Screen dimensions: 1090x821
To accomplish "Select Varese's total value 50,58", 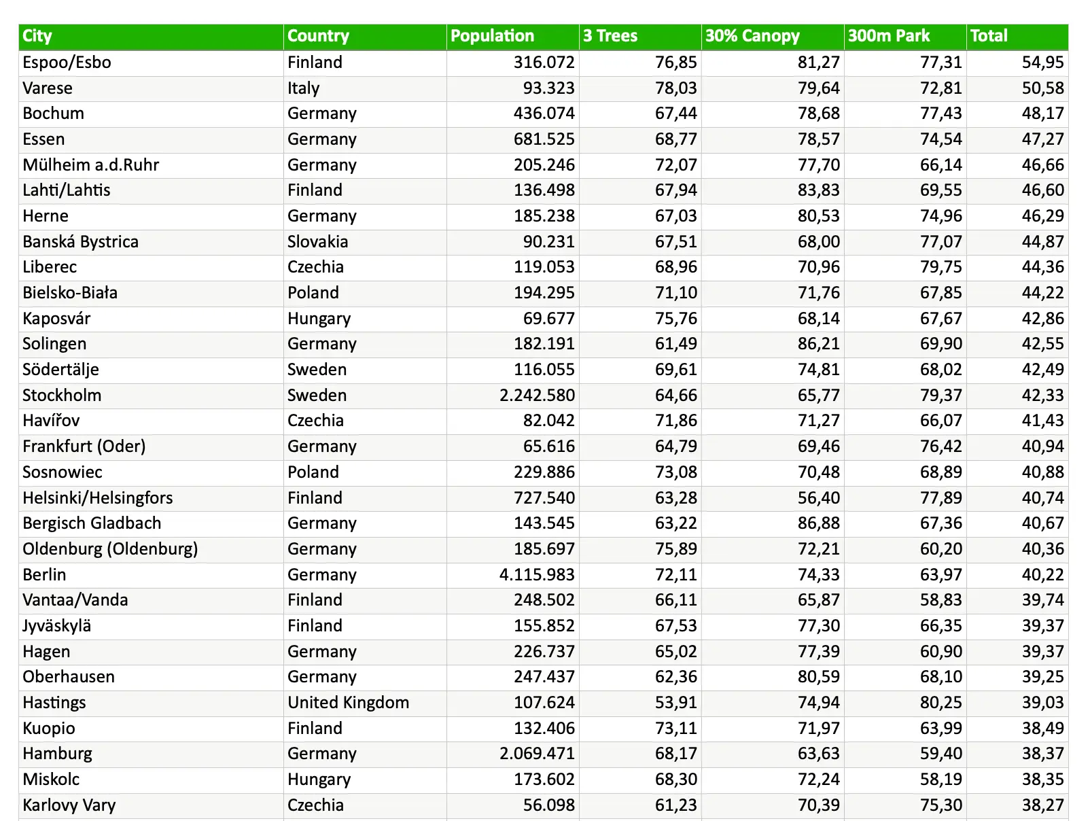I will pos(1017,88).
